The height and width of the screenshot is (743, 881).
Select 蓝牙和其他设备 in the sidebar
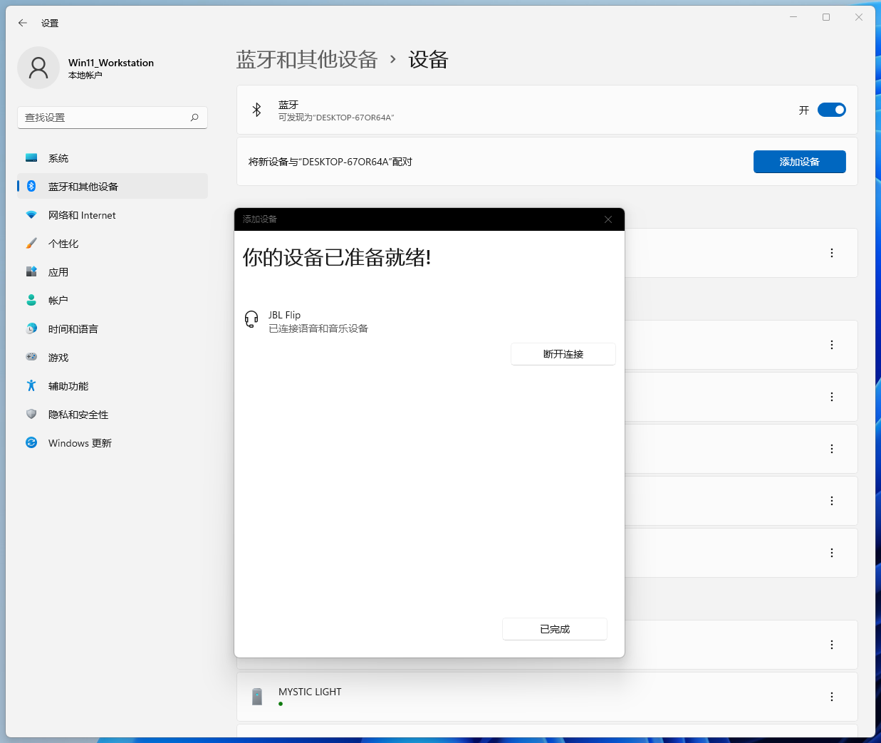pyautogui.click(x=113, y=187)
